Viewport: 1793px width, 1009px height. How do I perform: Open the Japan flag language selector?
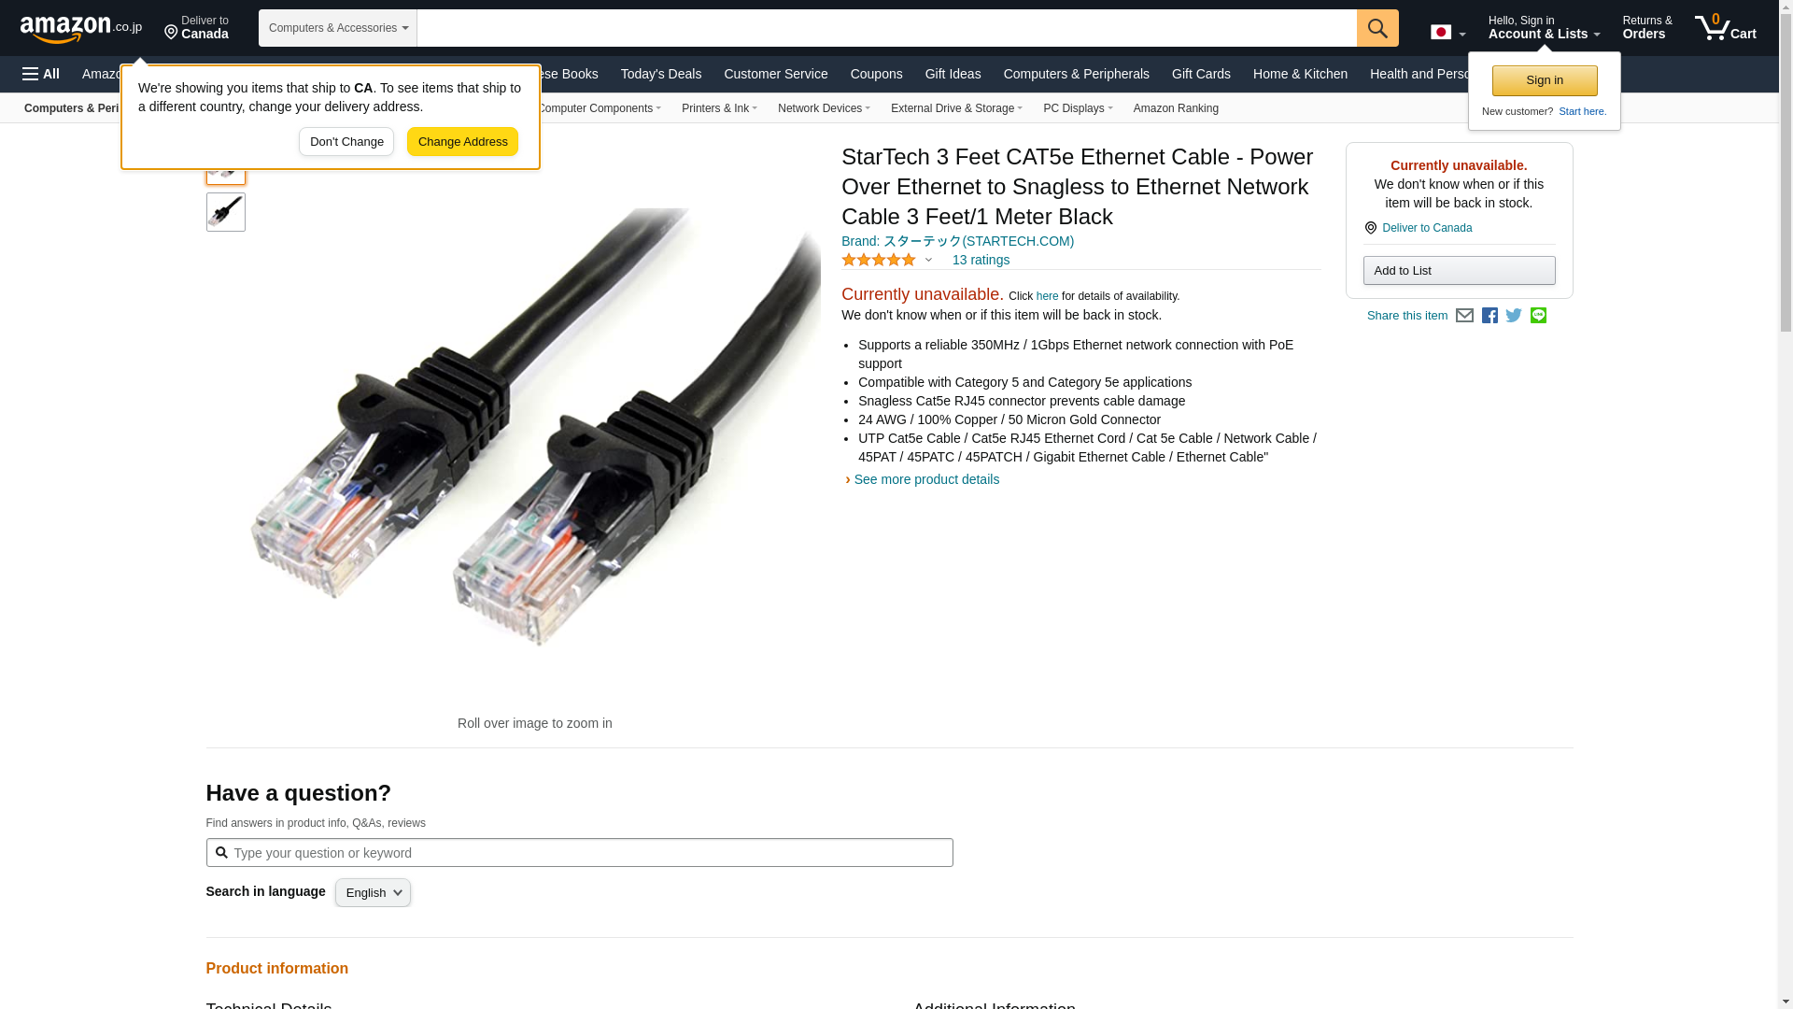coord(1447,32)
